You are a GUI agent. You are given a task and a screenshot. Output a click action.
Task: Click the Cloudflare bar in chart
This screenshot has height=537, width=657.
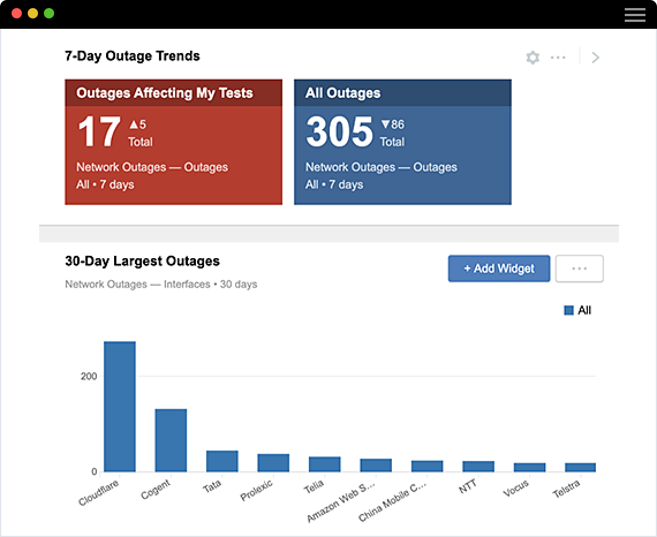[120, 406]
